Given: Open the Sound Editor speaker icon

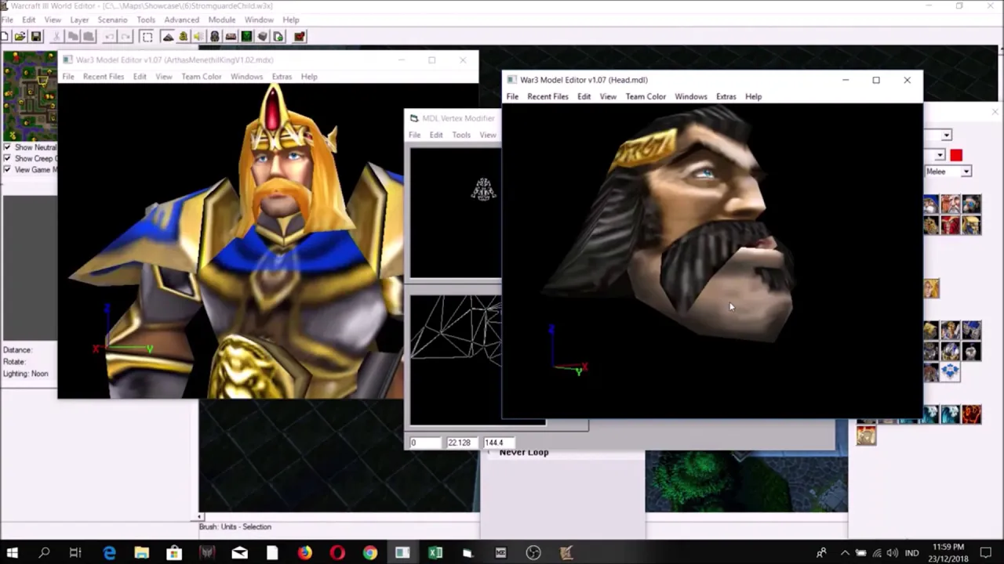Looking at the screenshot, I should click(x=198, y=36).
